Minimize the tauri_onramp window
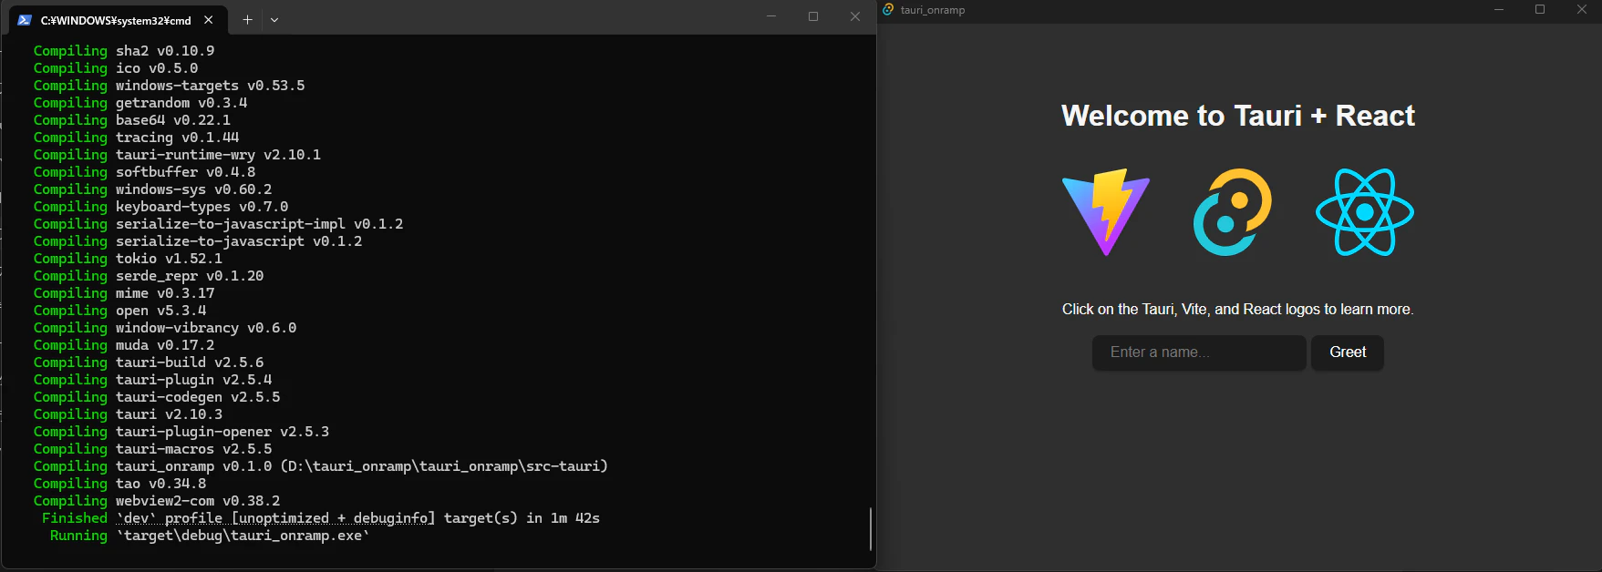Viewport: 1602px width, 572px height. [x=1498, y=10]
